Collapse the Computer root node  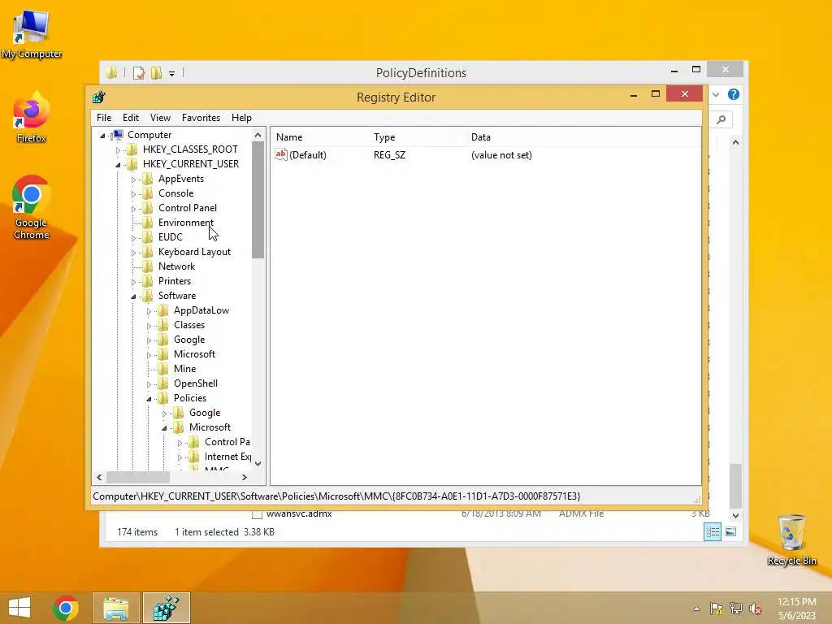103,136
